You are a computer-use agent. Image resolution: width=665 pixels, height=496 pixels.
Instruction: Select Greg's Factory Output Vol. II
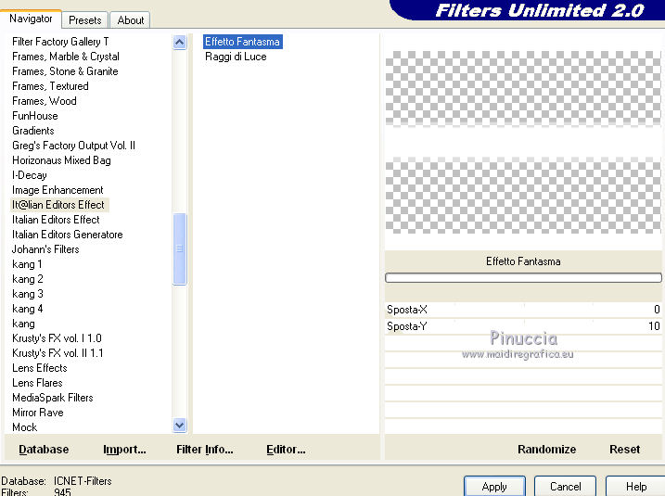pos(73,146)
